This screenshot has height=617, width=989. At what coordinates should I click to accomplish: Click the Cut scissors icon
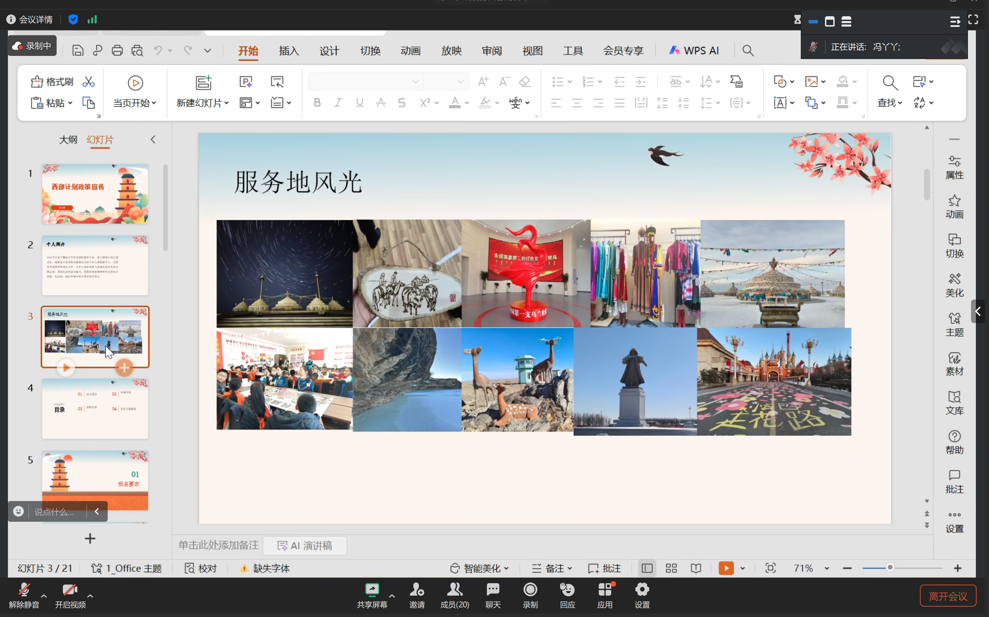tap(88, 82)
